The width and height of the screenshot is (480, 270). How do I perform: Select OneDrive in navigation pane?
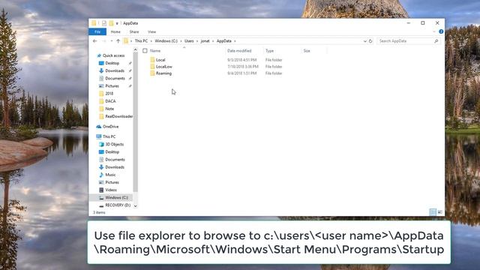(110, 127)
